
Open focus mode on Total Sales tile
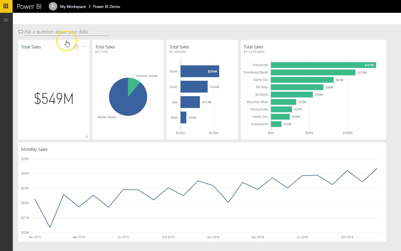(x=76, y=47)
